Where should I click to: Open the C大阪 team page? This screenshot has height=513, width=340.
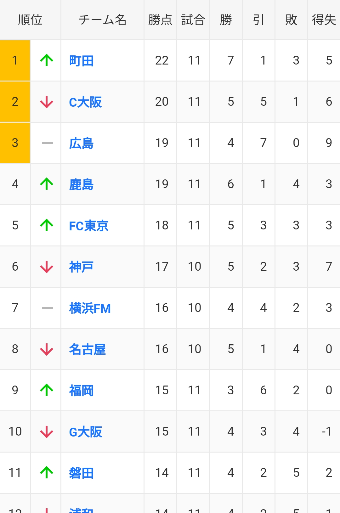point(85,102)
